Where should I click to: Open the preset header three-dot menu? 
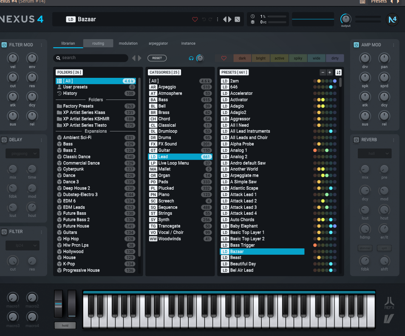pos(218,20)
